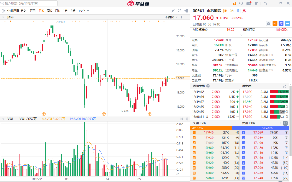Select ask level 10 price 17.240

pos(258,178)
